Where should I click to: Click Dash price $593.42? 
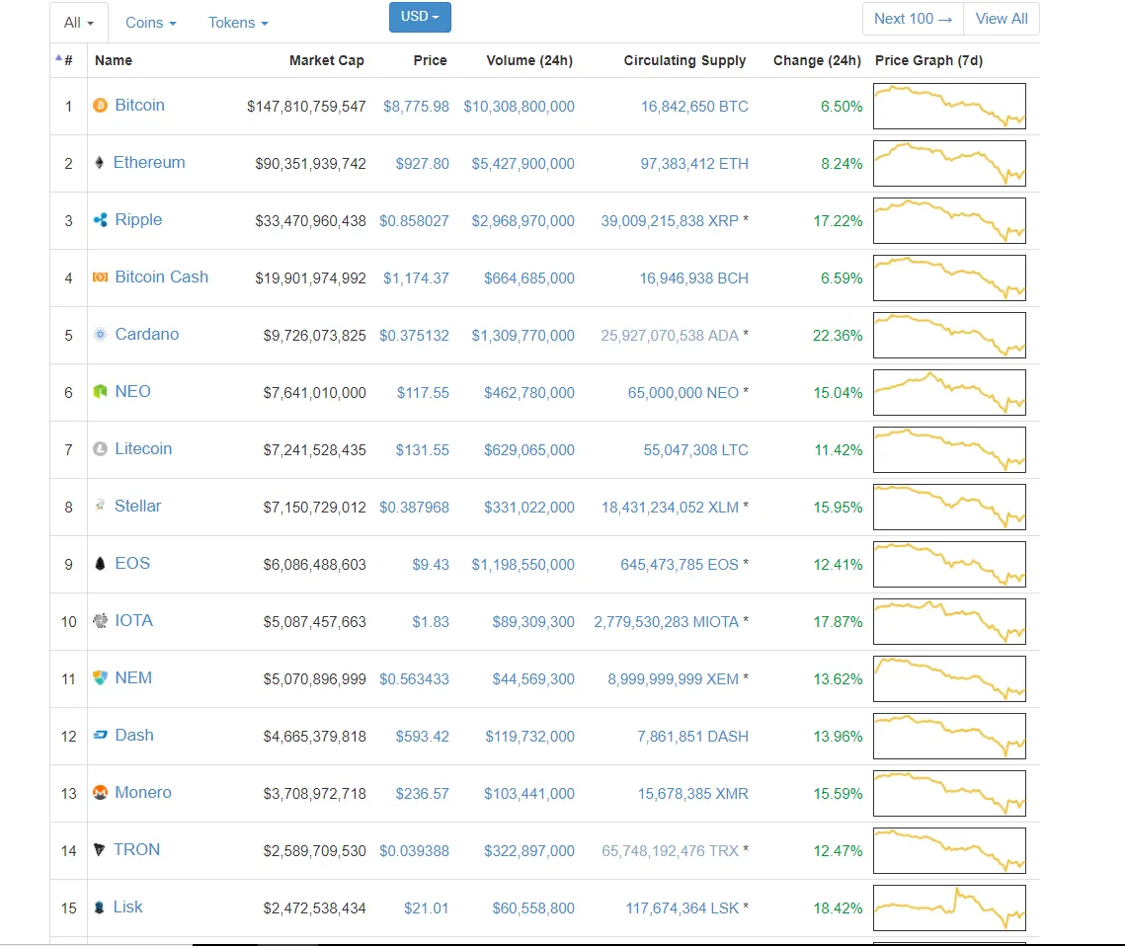click(423, 737)
